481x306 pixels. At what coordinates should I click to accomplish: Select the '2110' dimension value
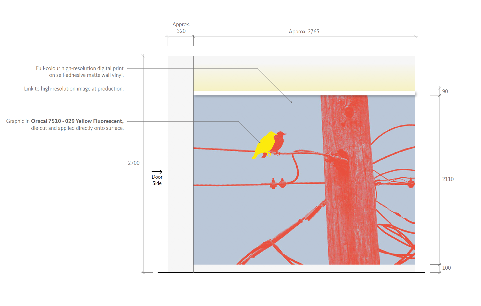coord(448,179)
